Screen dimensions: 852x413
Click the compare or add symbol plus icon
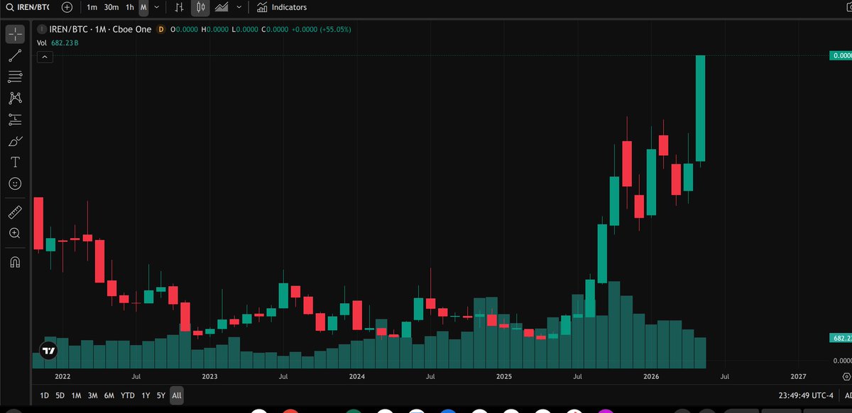67,7
